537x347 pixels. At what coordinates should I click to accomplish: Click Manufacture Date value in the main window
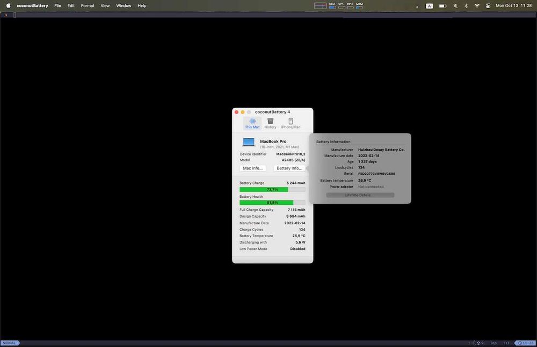tap(294, 223)
